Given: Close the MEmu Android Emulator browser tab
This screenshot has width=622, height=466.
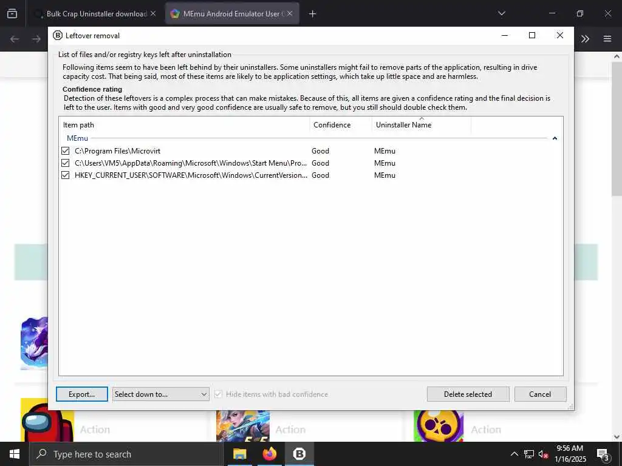Looking at the screenshot, I should click(290, 13).
